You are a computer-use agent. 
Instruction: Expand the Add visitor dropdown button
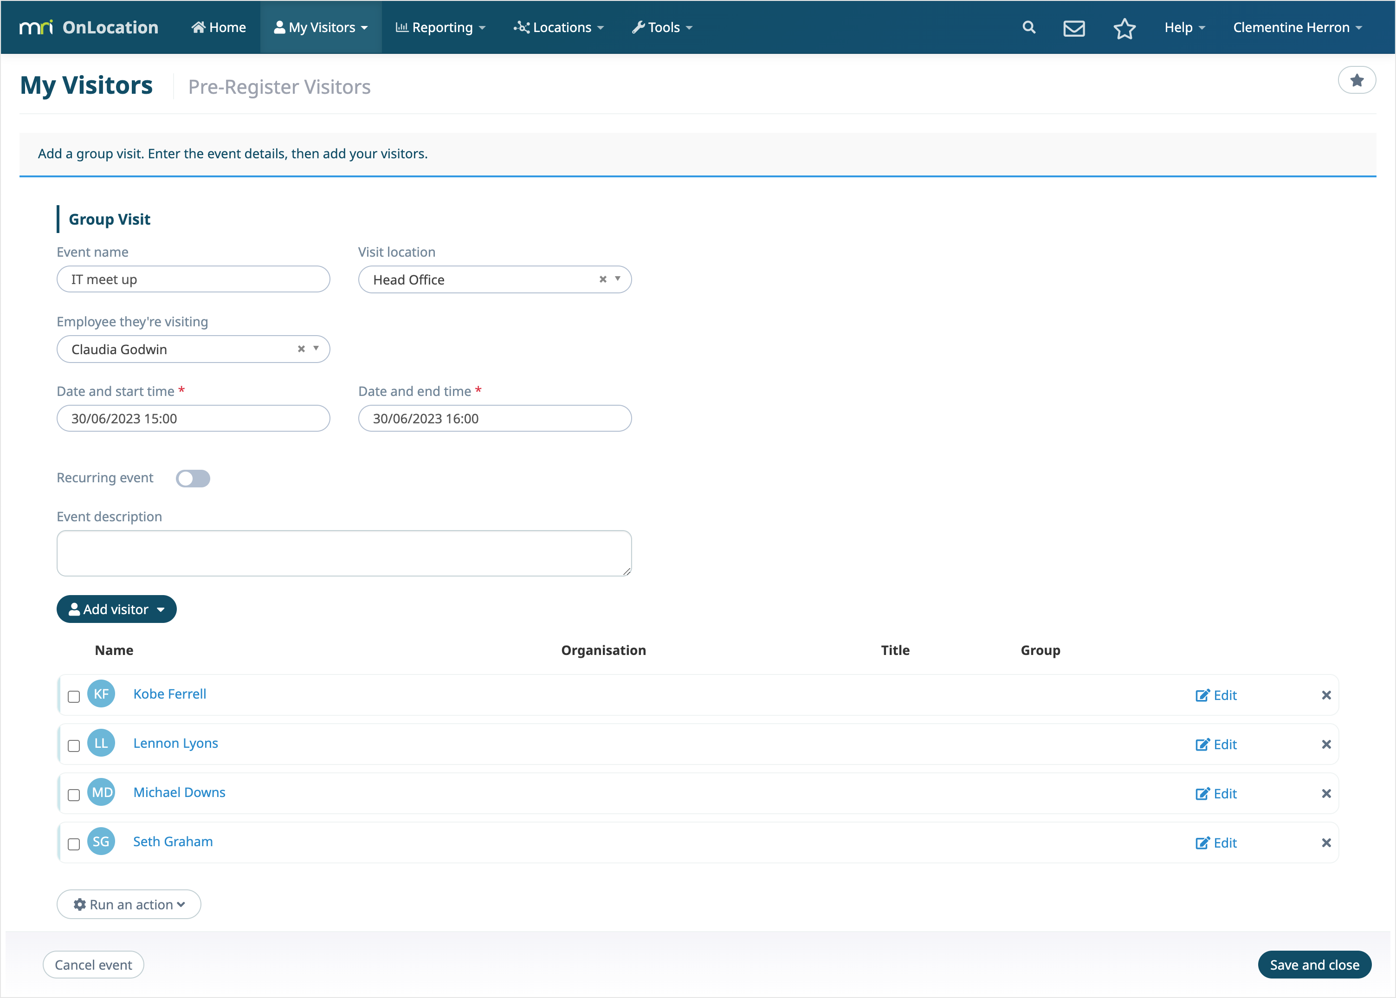(x=117, y=609)
